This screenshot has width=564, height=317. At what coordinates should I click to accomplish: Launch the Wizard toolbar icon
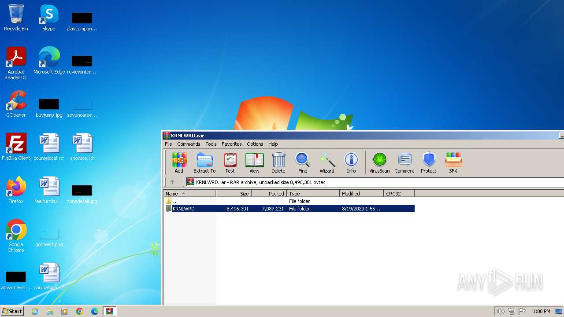click(x=327, y=163)
